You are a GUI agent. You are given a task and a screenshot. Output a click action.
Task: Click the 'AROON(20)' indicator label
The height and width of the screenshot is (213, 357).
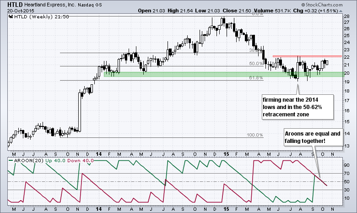point(29,161)
